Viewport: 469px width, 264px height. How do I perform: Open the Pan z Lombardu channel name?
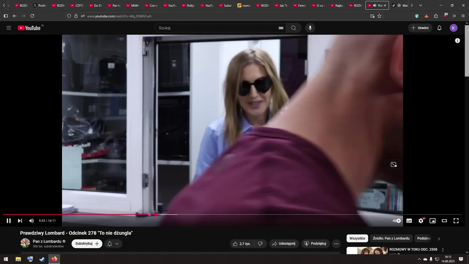pos(47,241)
